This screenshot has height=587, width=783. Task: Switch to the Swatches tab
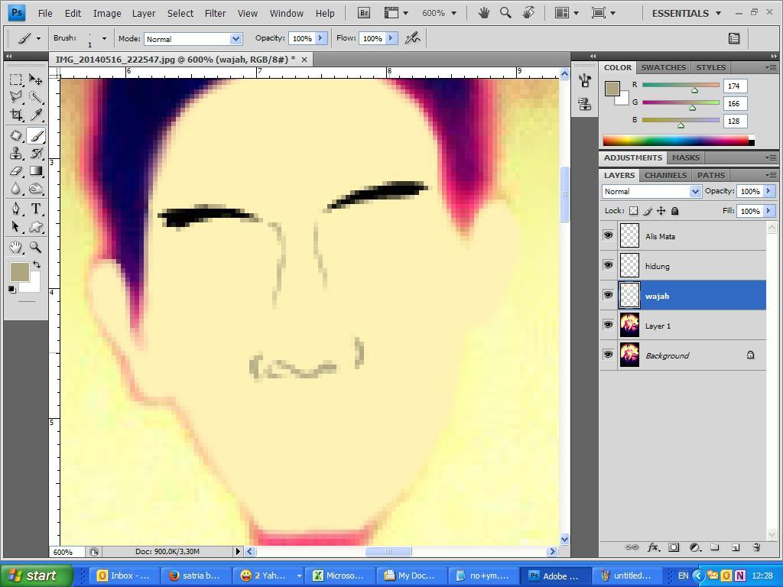[663, 67]
